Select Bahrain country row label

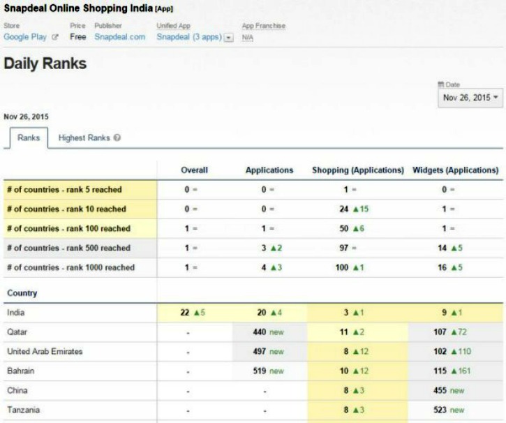click(21, 371)
